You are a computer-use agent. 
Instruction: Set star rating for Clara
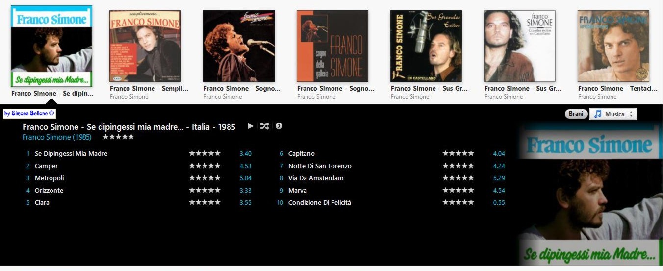[x=204, y=202]
